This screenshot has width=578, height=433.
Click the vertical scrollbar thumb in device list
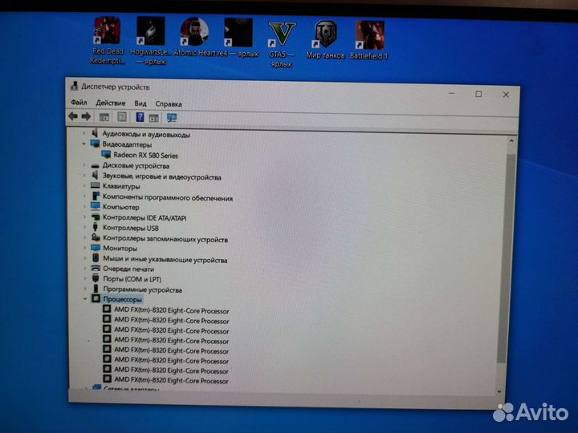click(x=506, y=257)
